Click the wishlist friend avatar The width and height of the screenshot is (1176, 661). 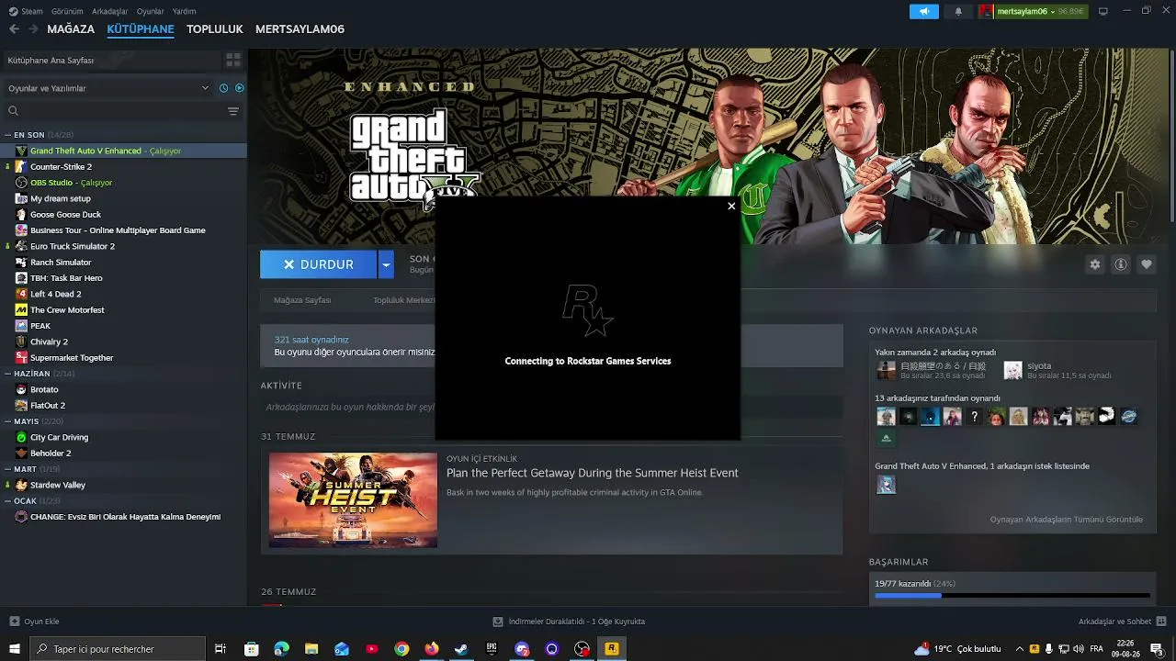pos(886,485)
